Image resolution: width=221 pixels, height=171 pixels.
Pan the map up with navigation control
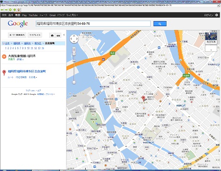coord(74,36)
